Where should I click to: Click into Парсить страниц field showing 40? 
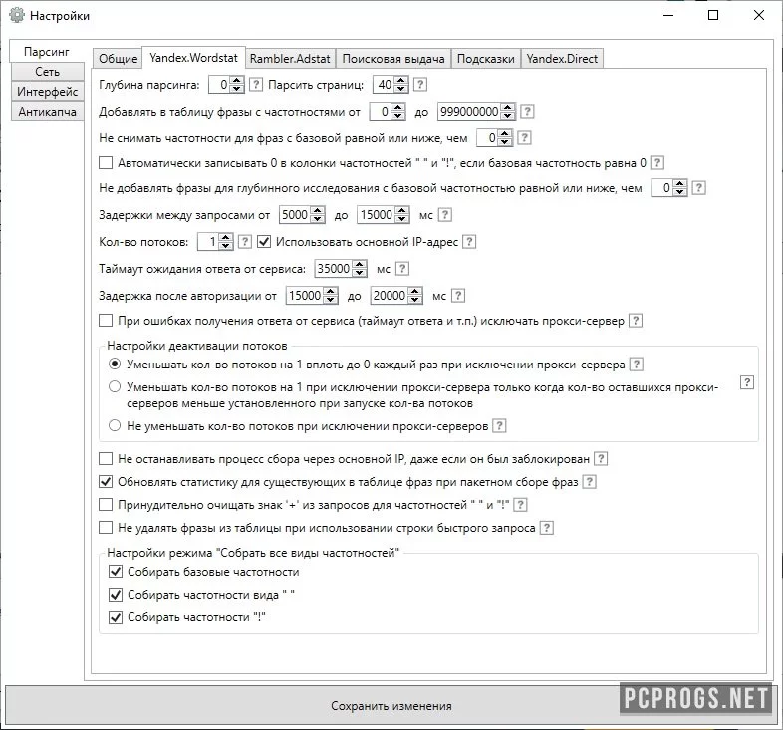tap(385, 85)
